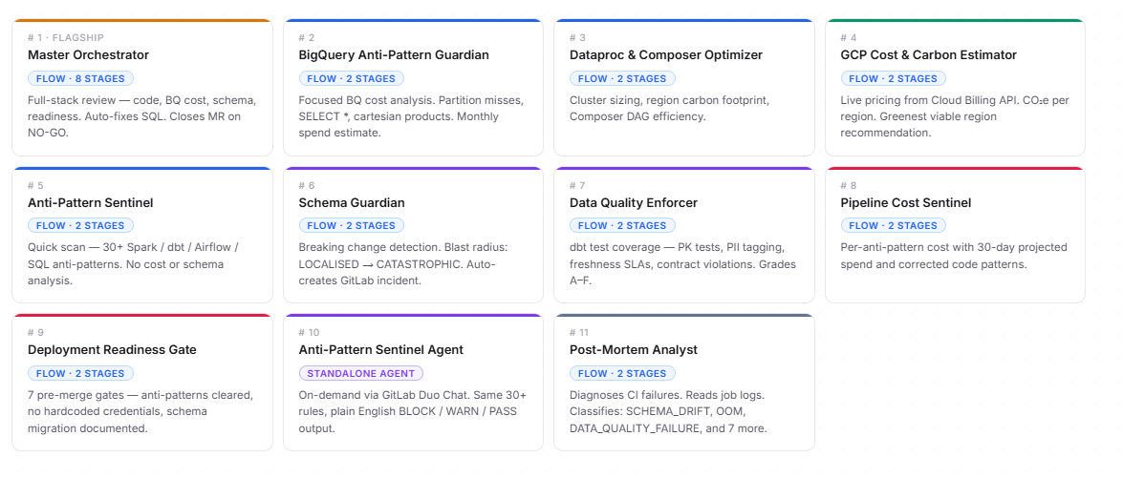
Task: Open GCP Cost & Carbon Estimator title
Action: (928, 55)
